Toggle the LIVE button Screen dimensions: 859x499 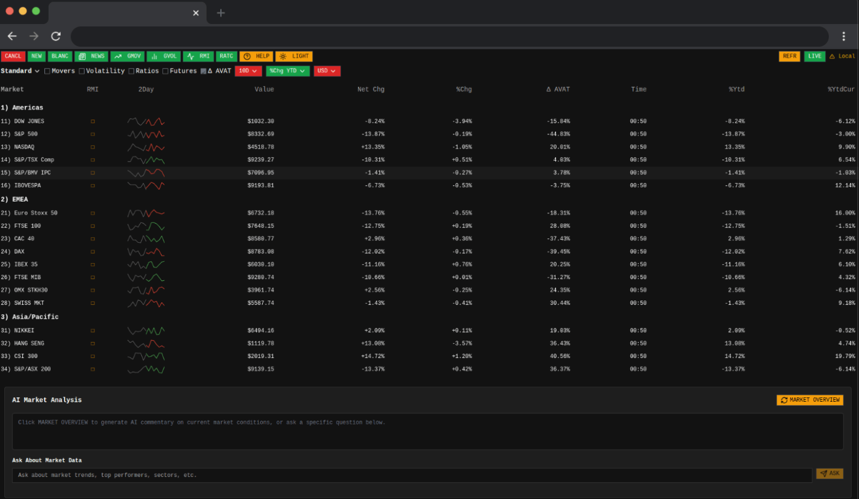click(x=815, y=56)
